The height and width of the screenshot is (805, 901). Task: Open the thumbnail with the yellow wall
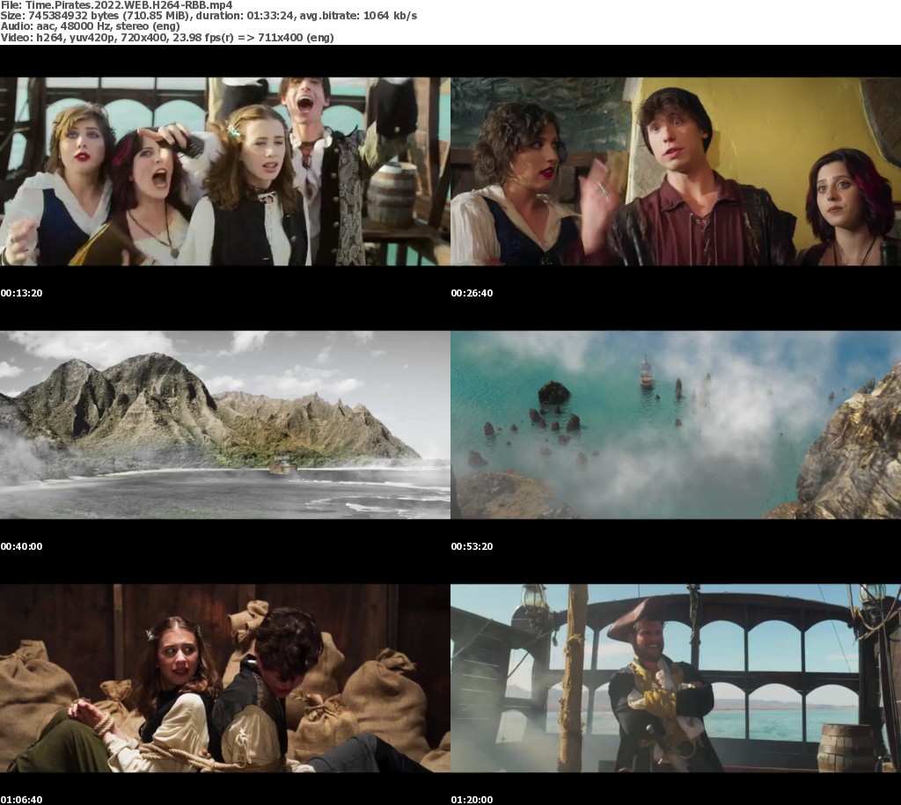[676, 171]
